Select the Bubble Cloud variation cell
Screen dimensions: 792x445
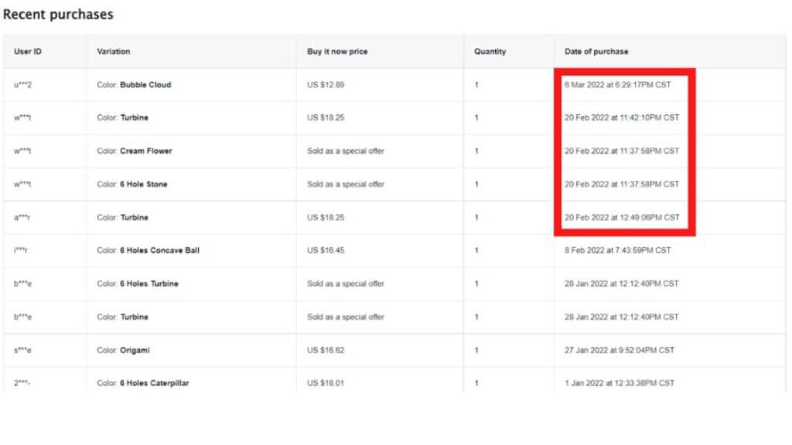(135, 85)
